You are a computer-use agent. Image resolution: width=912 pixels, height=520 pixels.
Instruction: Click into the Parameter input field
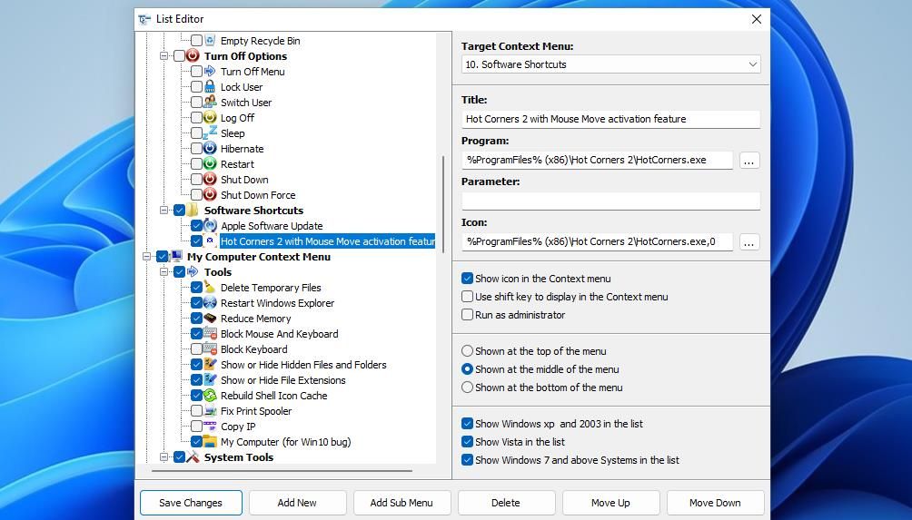pyautogui.click(x=610, y=201)
